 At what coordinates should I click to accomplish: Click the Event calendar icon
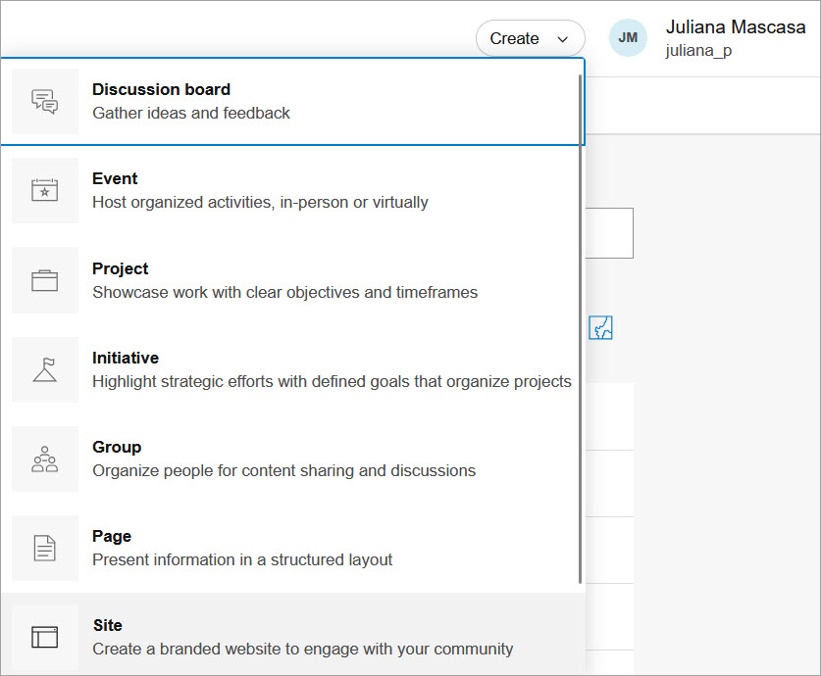pyautogui.click(x=44, y=190)
